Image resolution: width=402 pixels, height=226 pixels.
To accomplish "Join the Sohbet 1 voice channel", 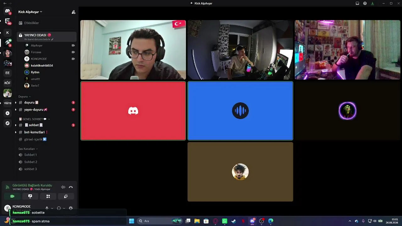I will (x=46, y=155).
